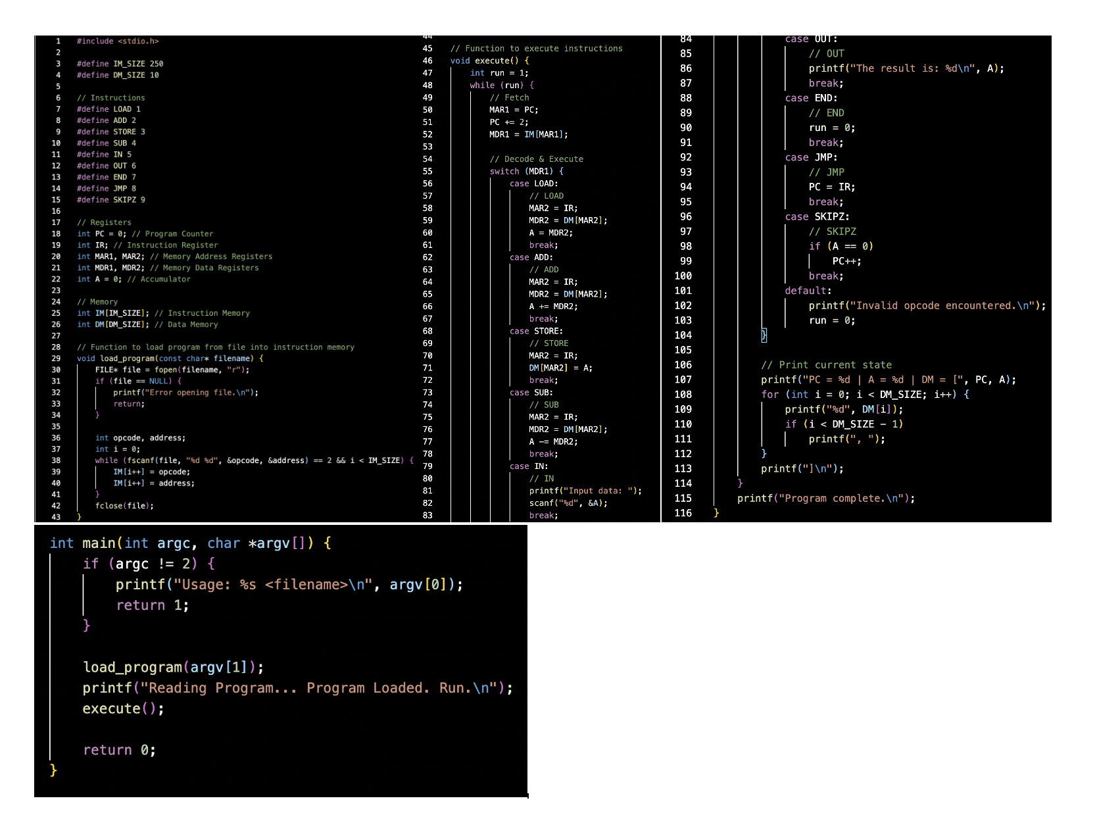Select the 'Program complete' printf line
The height and width of the screenshot is (813, 1097).
point(826,498)
